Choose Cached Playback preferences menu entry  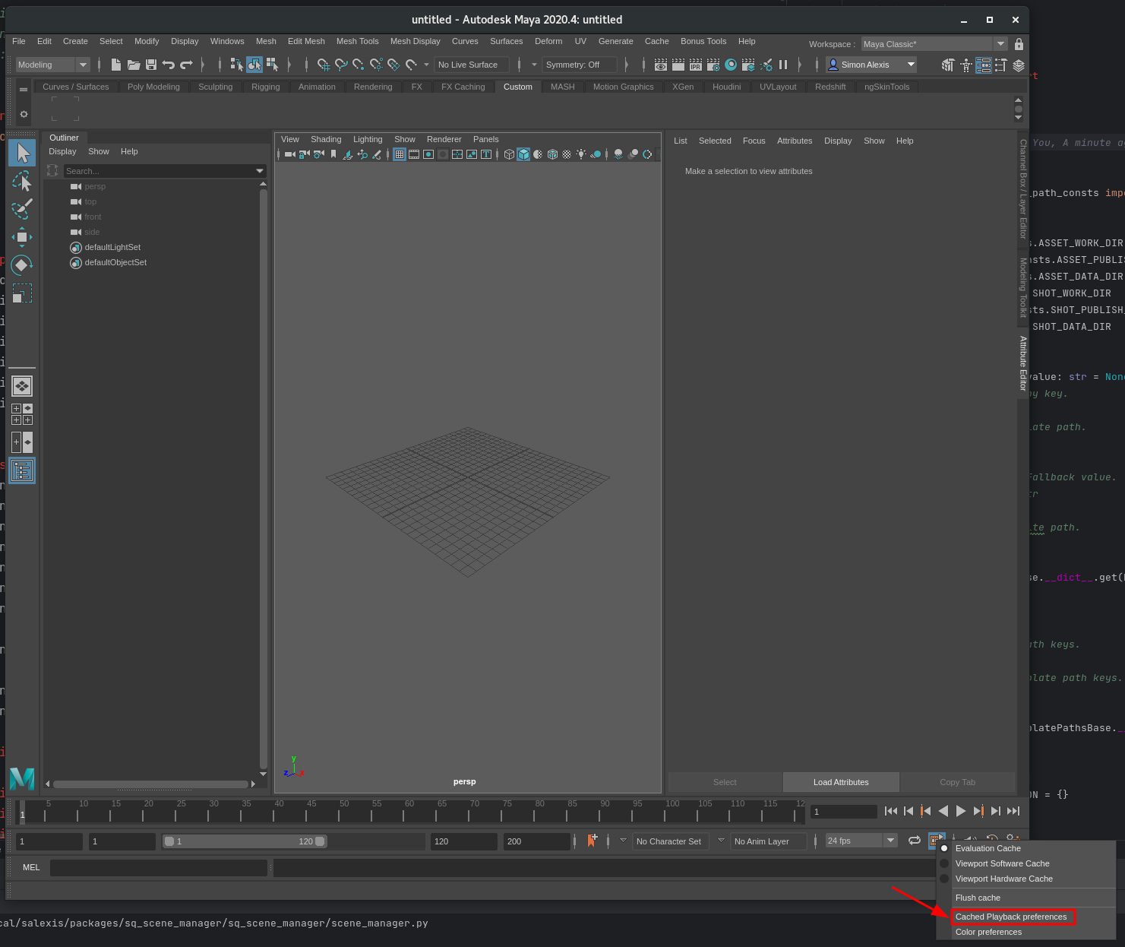1011,917
